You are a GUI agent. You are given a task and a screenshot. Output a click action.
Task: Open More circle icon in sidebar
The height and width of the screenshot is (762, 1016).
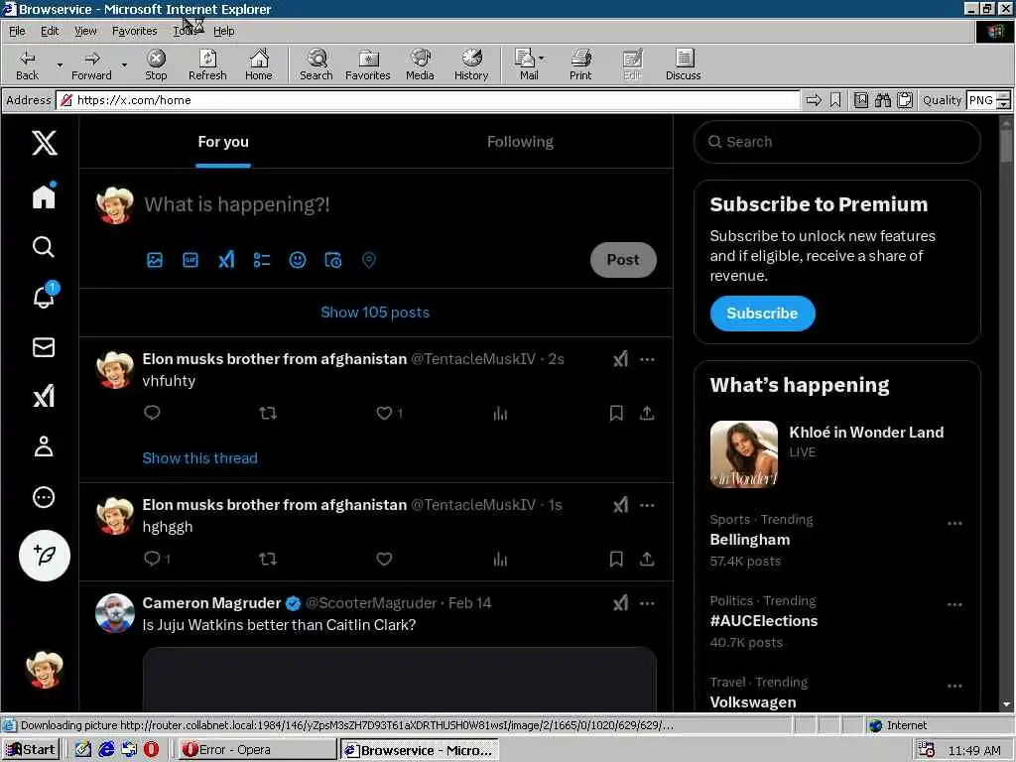pyautogui.click(x=44, y=497)
